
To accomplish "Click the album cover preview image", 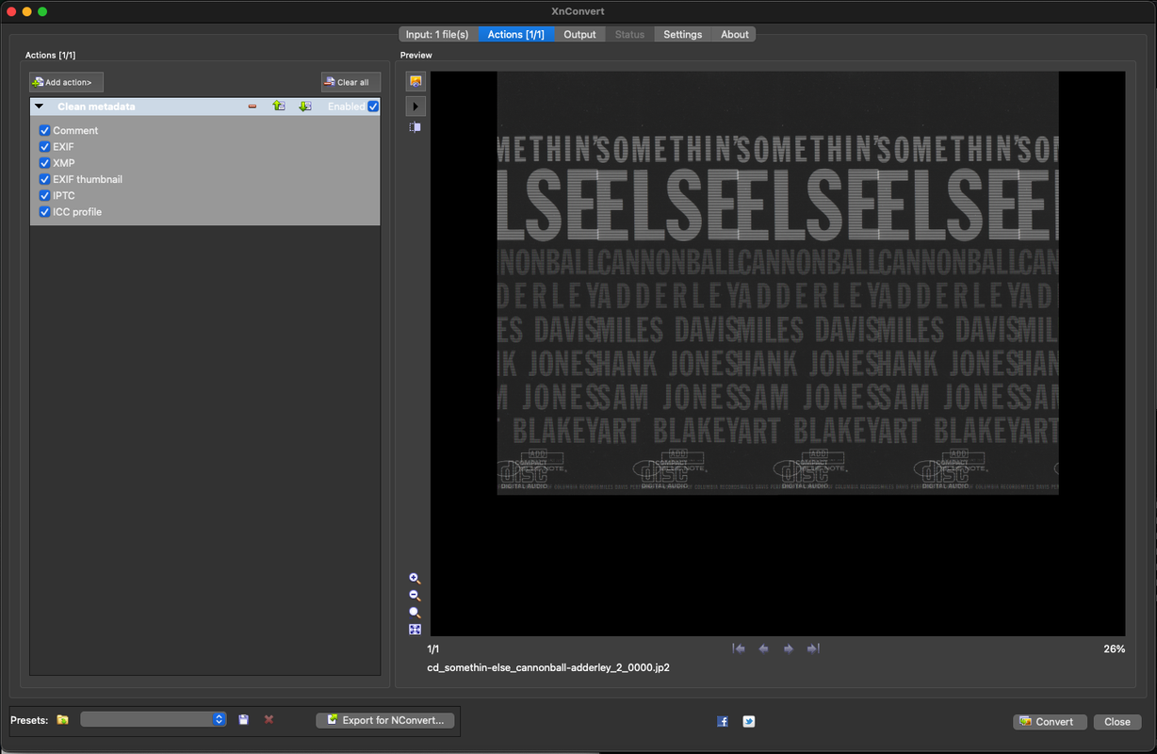I will point(778,283).
